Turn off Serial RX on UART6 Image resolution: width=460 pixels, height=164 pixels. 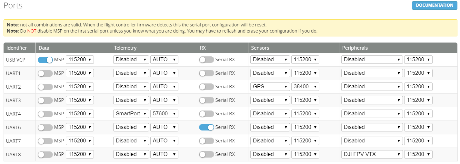pyautogui.click(x=206, y=127)
